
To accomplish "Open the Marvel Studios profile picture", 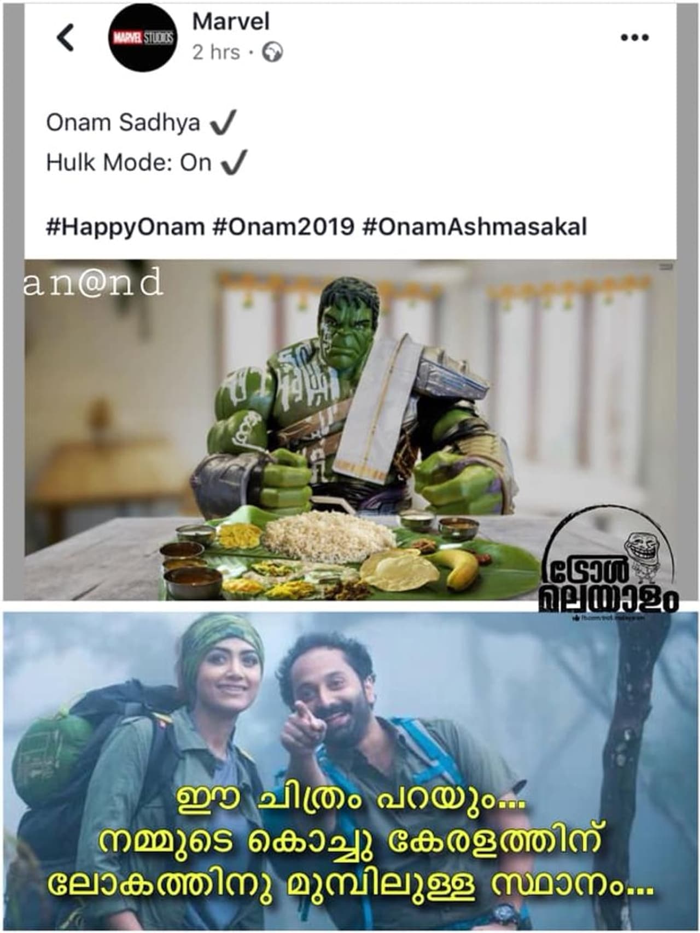I will point(143,38).
